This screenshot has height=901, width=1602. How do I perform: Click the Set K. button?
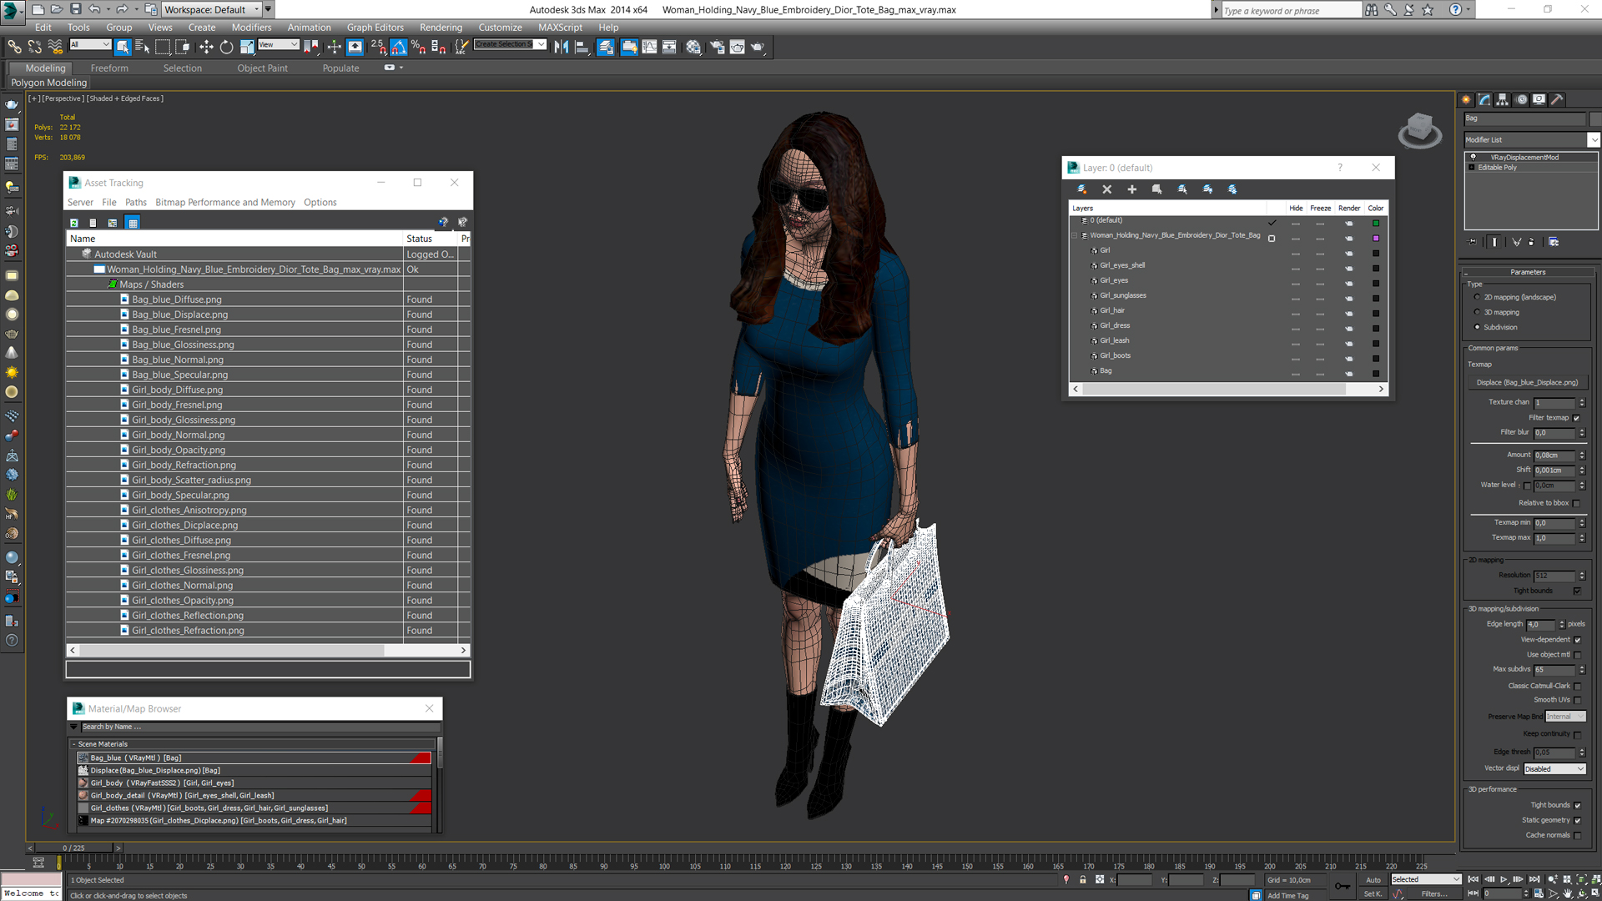(x=1373, y=894)
